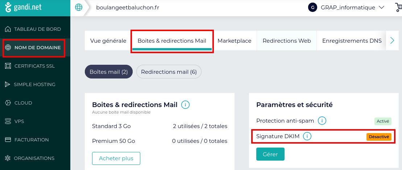Click the GRAP_informatique avatar circle
402x170 pixels.
312,7
